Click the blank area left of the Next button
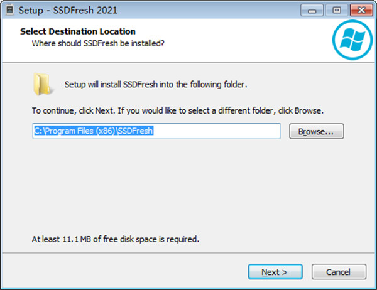 tap(126, 272)
